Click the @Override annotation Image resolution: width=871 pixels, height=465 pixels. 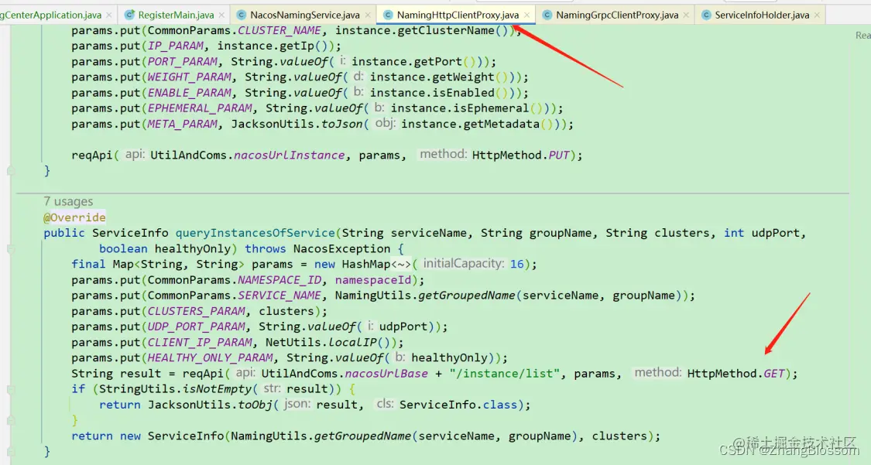74,217
